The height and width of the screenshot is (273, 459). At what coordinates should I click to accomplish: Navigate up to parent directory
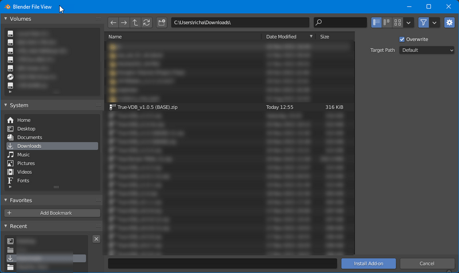[x=135, y=22]
